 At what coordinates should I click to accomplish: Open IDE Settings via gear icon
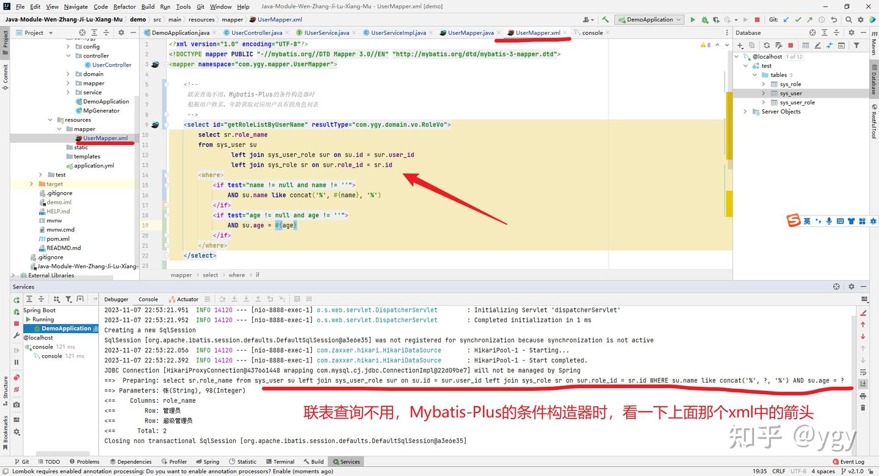point(861,19)
